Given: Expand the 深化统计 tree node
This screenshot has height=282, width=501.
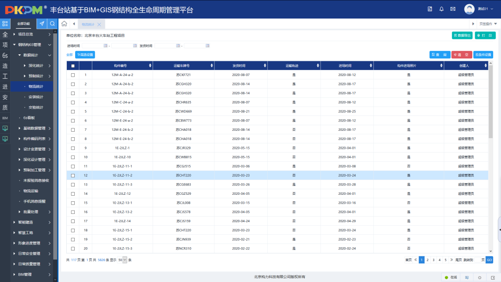Looking at the screenshot, I should click(x=25, y=65).
